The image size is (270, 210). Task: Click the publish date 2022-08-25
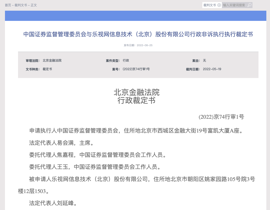[x=145, y=45]
